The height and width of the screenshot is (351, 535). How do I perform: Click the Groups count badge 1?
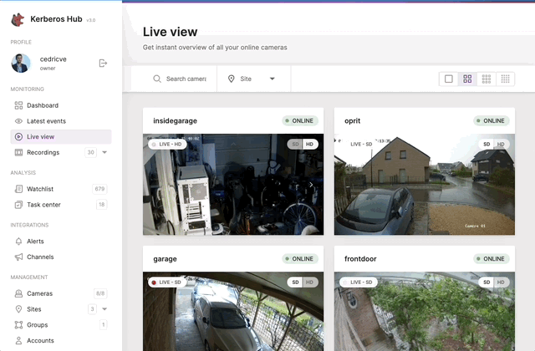[x=104, y=325]
